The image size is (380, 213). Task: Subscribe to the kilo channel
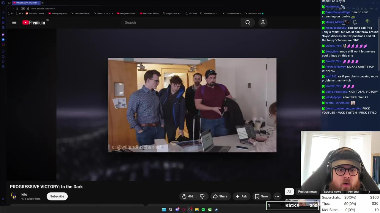(x=57, y=196)
